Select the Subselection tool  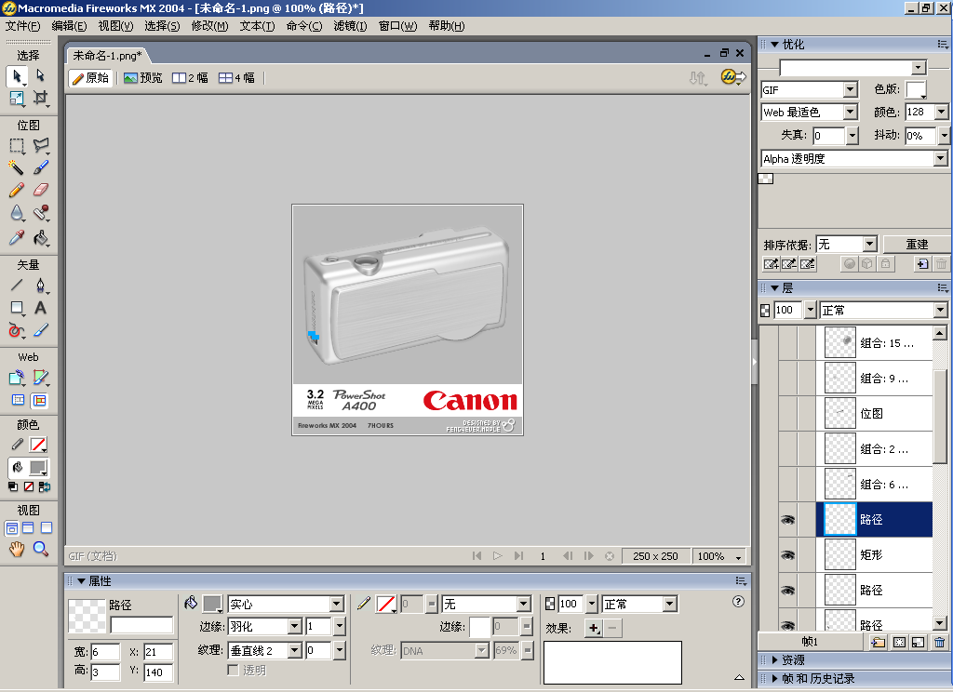(40, 76)
